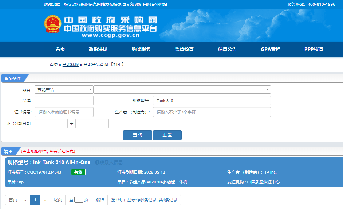Viewport: 343px width, 209px height.
Task: Open the GPA专栏 navigation item
Action: (271, 49)
